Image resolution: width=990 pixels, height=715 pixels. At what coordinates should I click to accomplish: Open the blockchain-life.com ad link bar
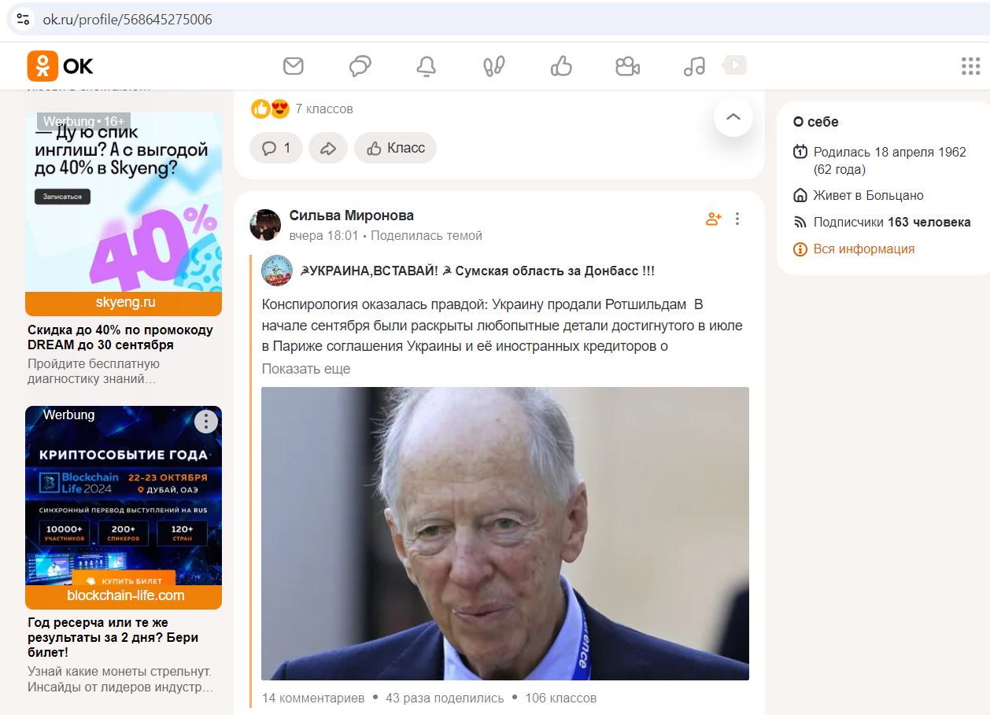coord(124,596)
